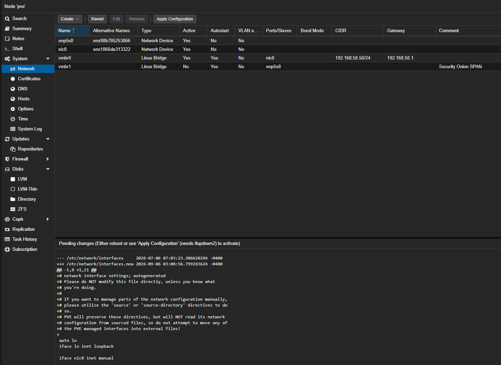Click the Search magnifier icon in sidebar
The height and width of the screenshot is (365, 501).
pos(7,19)
